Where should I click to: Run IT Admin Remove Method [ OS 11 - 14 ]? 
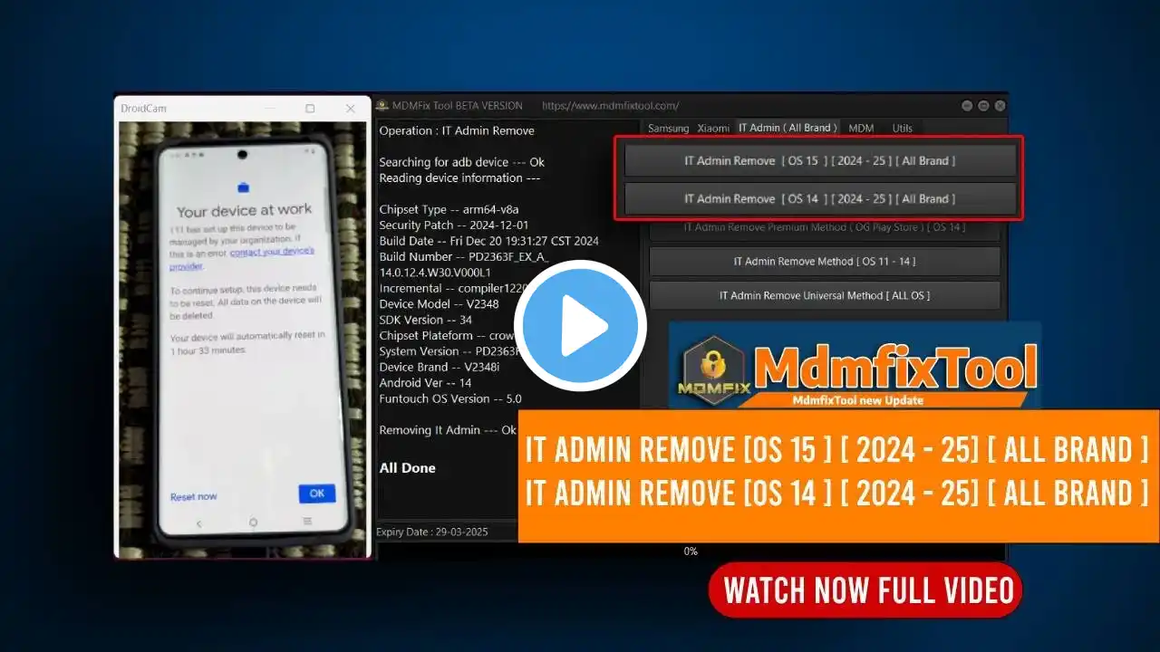point(825,262)
